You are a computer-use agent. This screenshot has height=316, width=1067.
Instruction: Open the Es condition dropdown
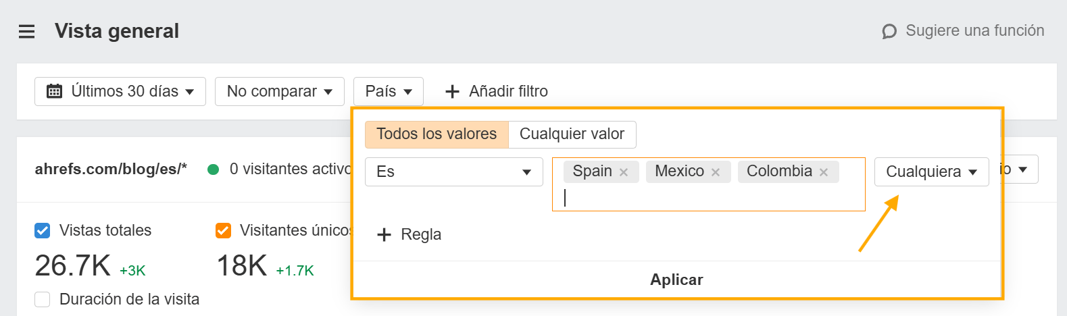tap(453, 172)
